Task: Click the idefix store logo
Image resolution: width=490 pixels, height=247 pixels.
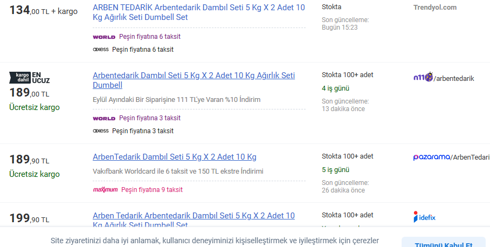Action: click(424, 217)
